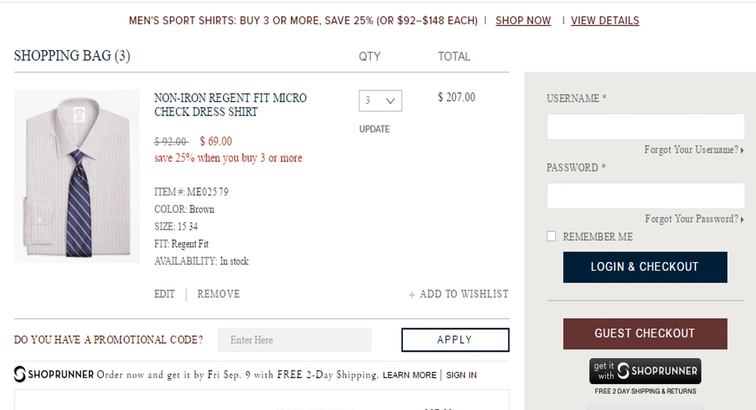Click the plus icon beside Add to Wishlist
Image resolution: width=756 pixels, height=410 pixels.
coord(412,295)
